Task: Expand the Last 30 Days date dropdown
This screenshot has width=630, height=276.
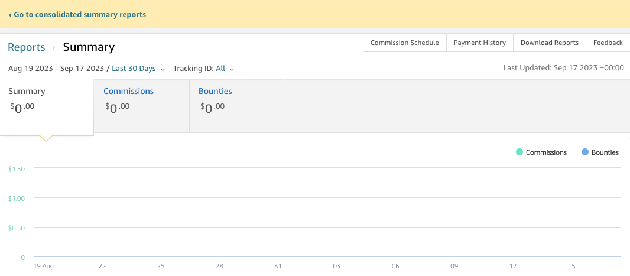Action: [x=134, y=69]
